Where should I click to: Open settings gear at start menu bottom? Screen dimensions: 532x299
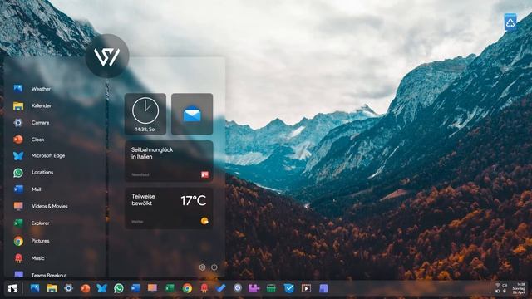(x=202, y=267)
